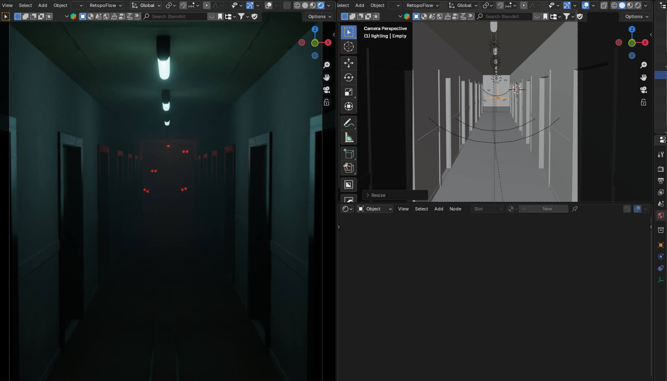Click BlendKit logo in left viewport header
Image resolution: width=667 pixels, height=381 pixels.
pos(73,16)
